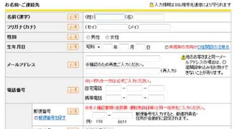Click the middle 携帯電話 number box
The image size is (234, 129).
pyautogui.click(x=135, y=98)
